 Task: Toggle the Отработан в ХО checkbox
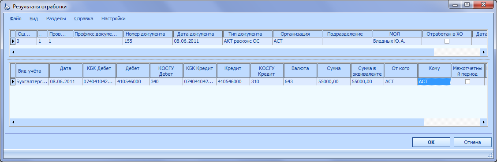coord(447,41)
